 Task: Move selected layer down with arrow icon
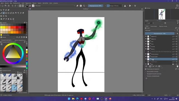(x=153, y=66)
